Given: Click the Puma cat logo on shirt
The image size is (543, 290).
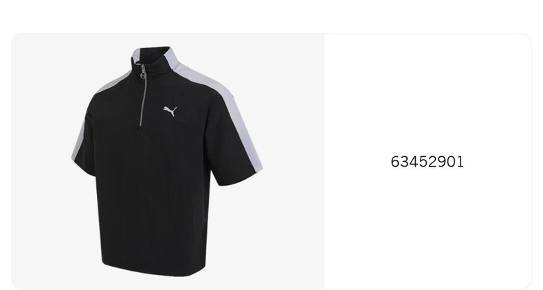Looking at the screenshot, I should (170, 111).
